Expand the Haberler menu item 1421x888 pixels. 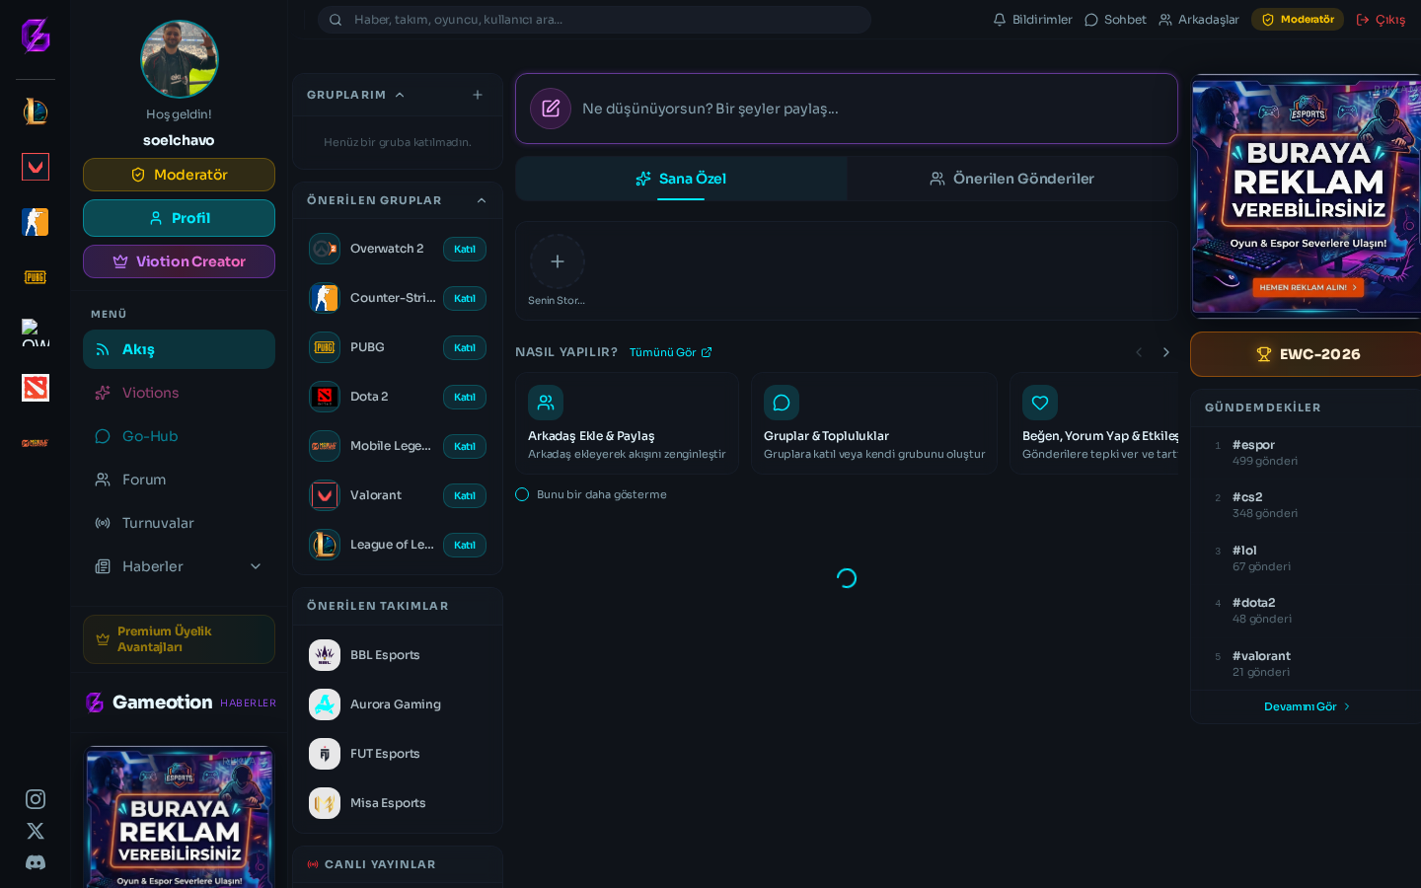(179, 566)
